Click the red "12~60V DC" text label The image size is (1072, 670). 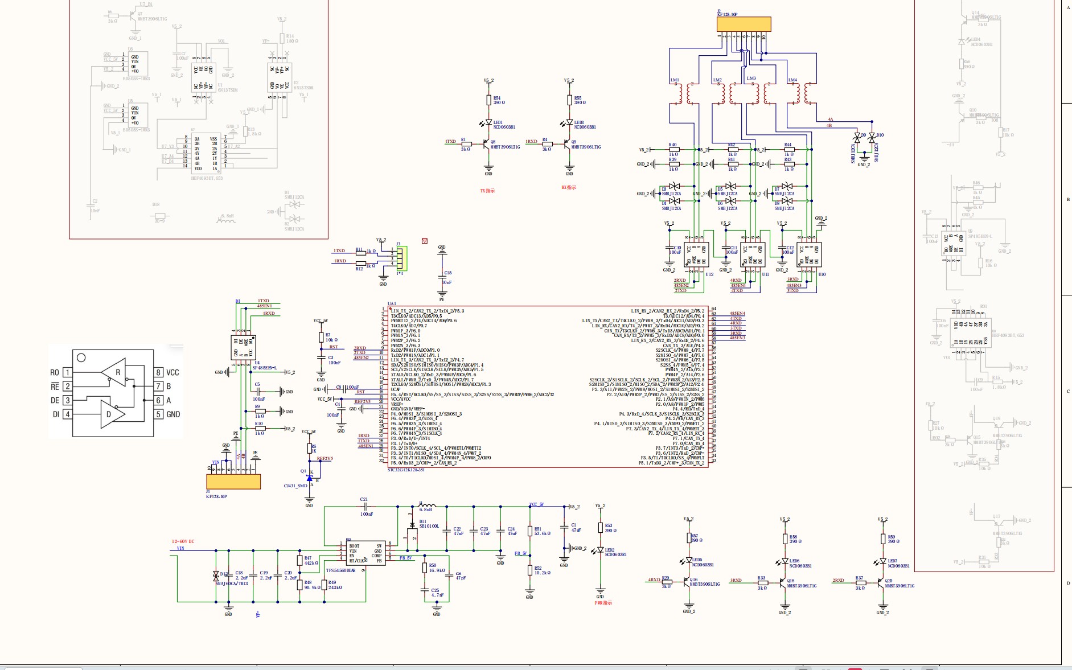coord(183,541)
